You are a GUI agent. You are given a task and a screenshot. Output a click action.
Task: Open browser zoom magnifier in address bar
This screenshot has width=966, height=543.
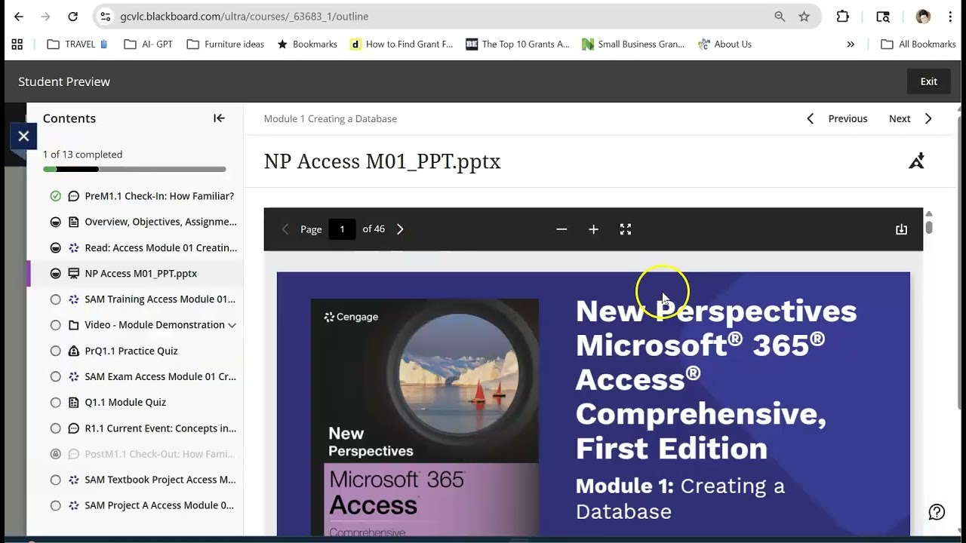(780, 17)
